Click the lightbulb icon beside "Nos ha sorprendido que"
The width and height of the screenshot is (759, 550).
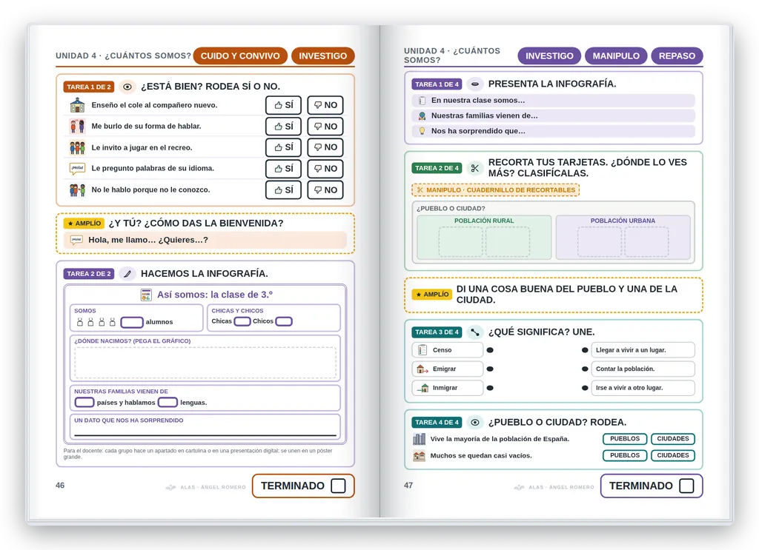422,131
